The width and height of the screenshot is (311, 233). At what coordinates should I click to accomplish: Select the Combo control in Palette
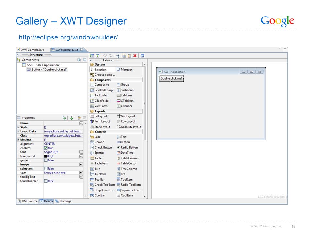97,142
